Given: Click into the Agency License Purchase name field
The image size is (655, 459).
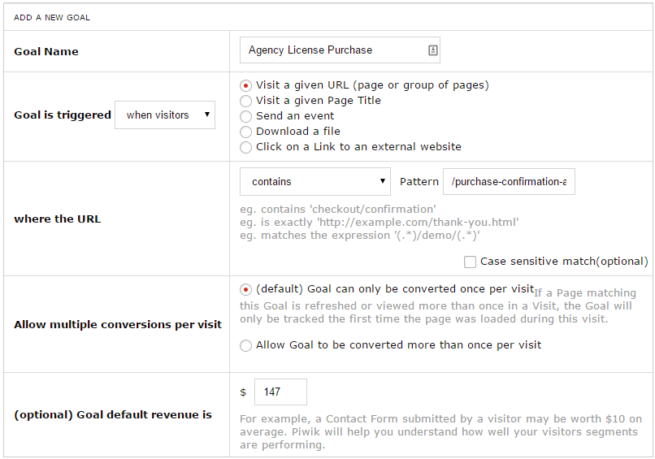Looking at the screenshot, I should pyautogui.click(x=333, y=50).
